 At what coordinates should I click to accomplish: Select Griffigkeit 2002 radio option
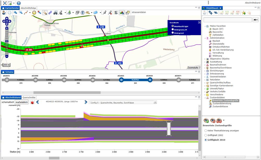click(x=206, y=135)
